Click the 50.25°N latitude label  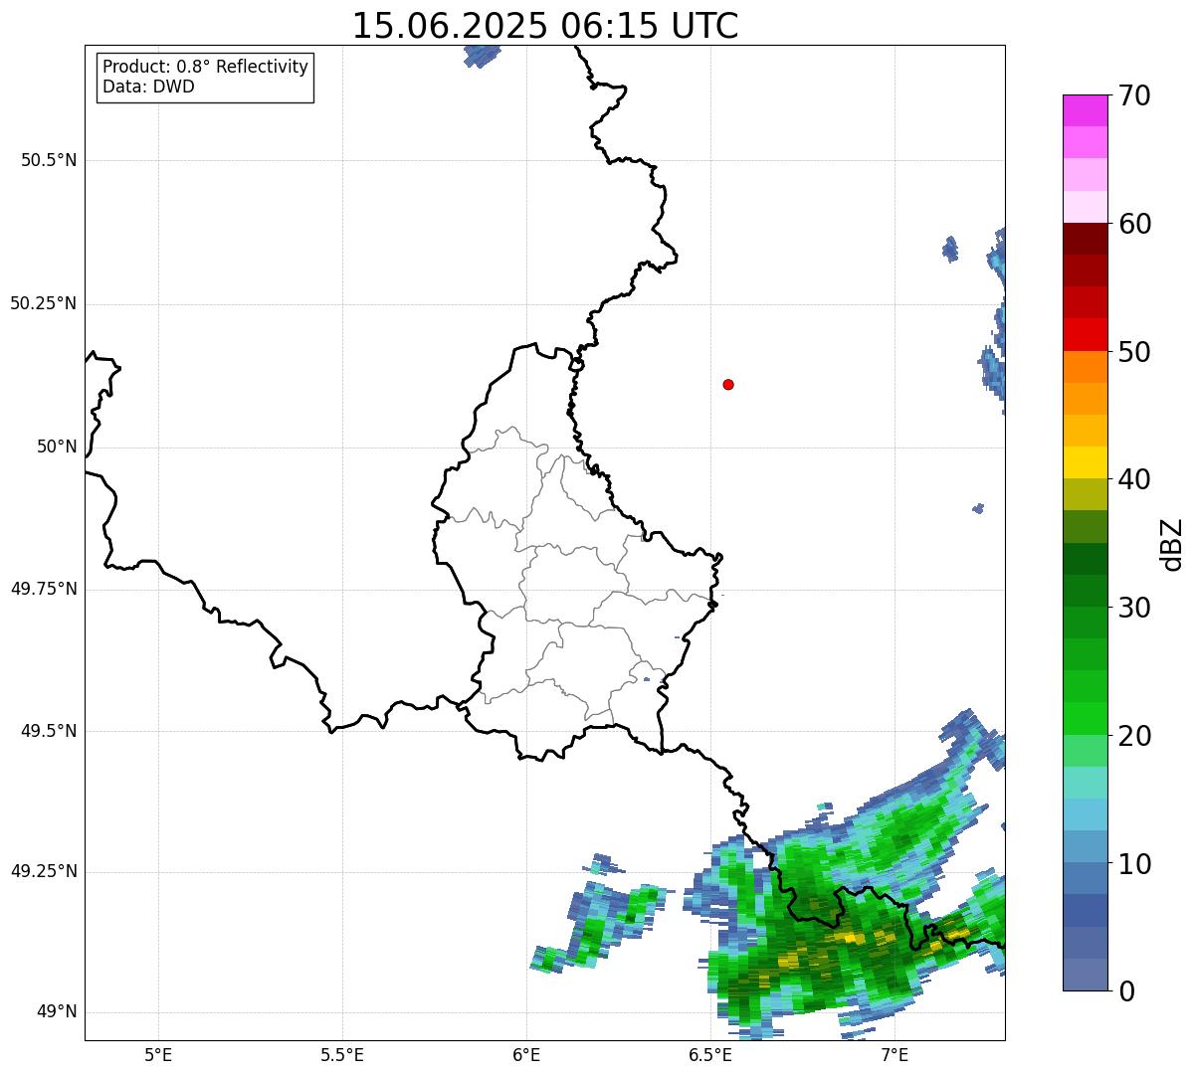click(x=43, y=303)
